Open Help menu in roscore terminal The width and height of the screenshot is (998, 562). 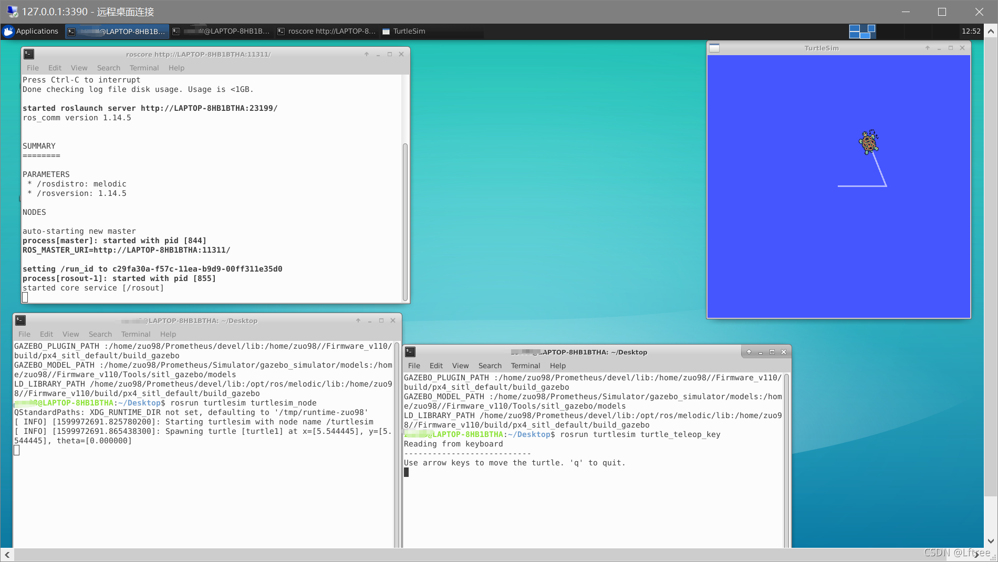tap(176, 68)
